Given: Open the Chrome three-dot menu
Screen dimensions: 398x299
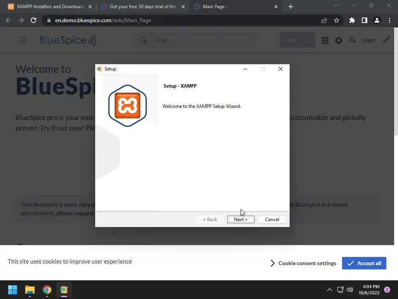Looking at the screenshot, I should 389,20.
